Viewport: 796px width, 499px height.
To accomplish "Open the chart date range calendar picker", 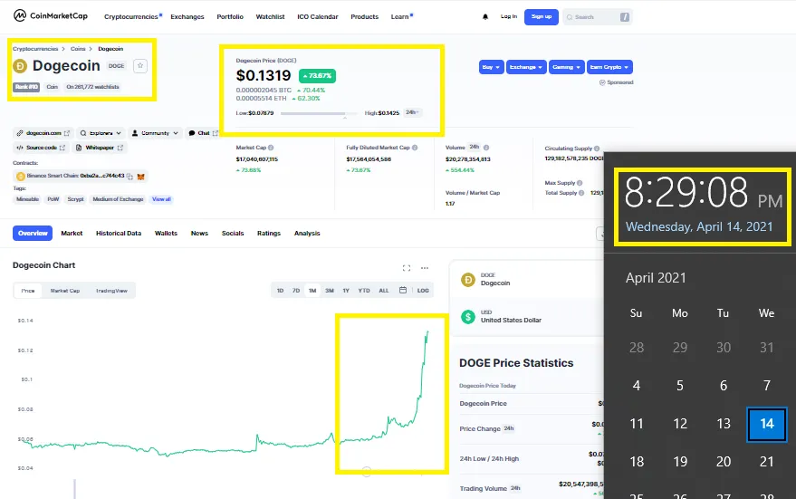I will click(x=403, y=291).
